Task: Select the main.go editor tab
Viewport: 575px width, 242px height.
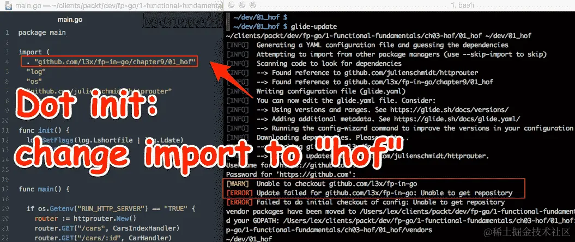Action: pos(71,20)
